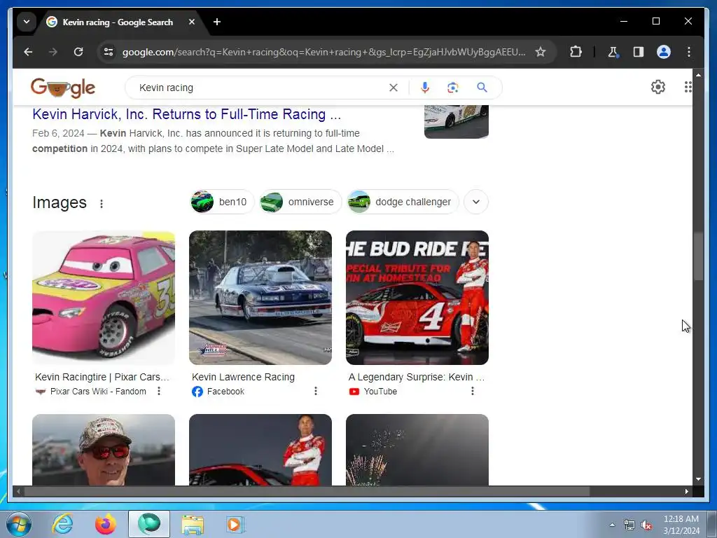
Task: Open the Extensions puzzle icon
Action: (x=576, y=52)
